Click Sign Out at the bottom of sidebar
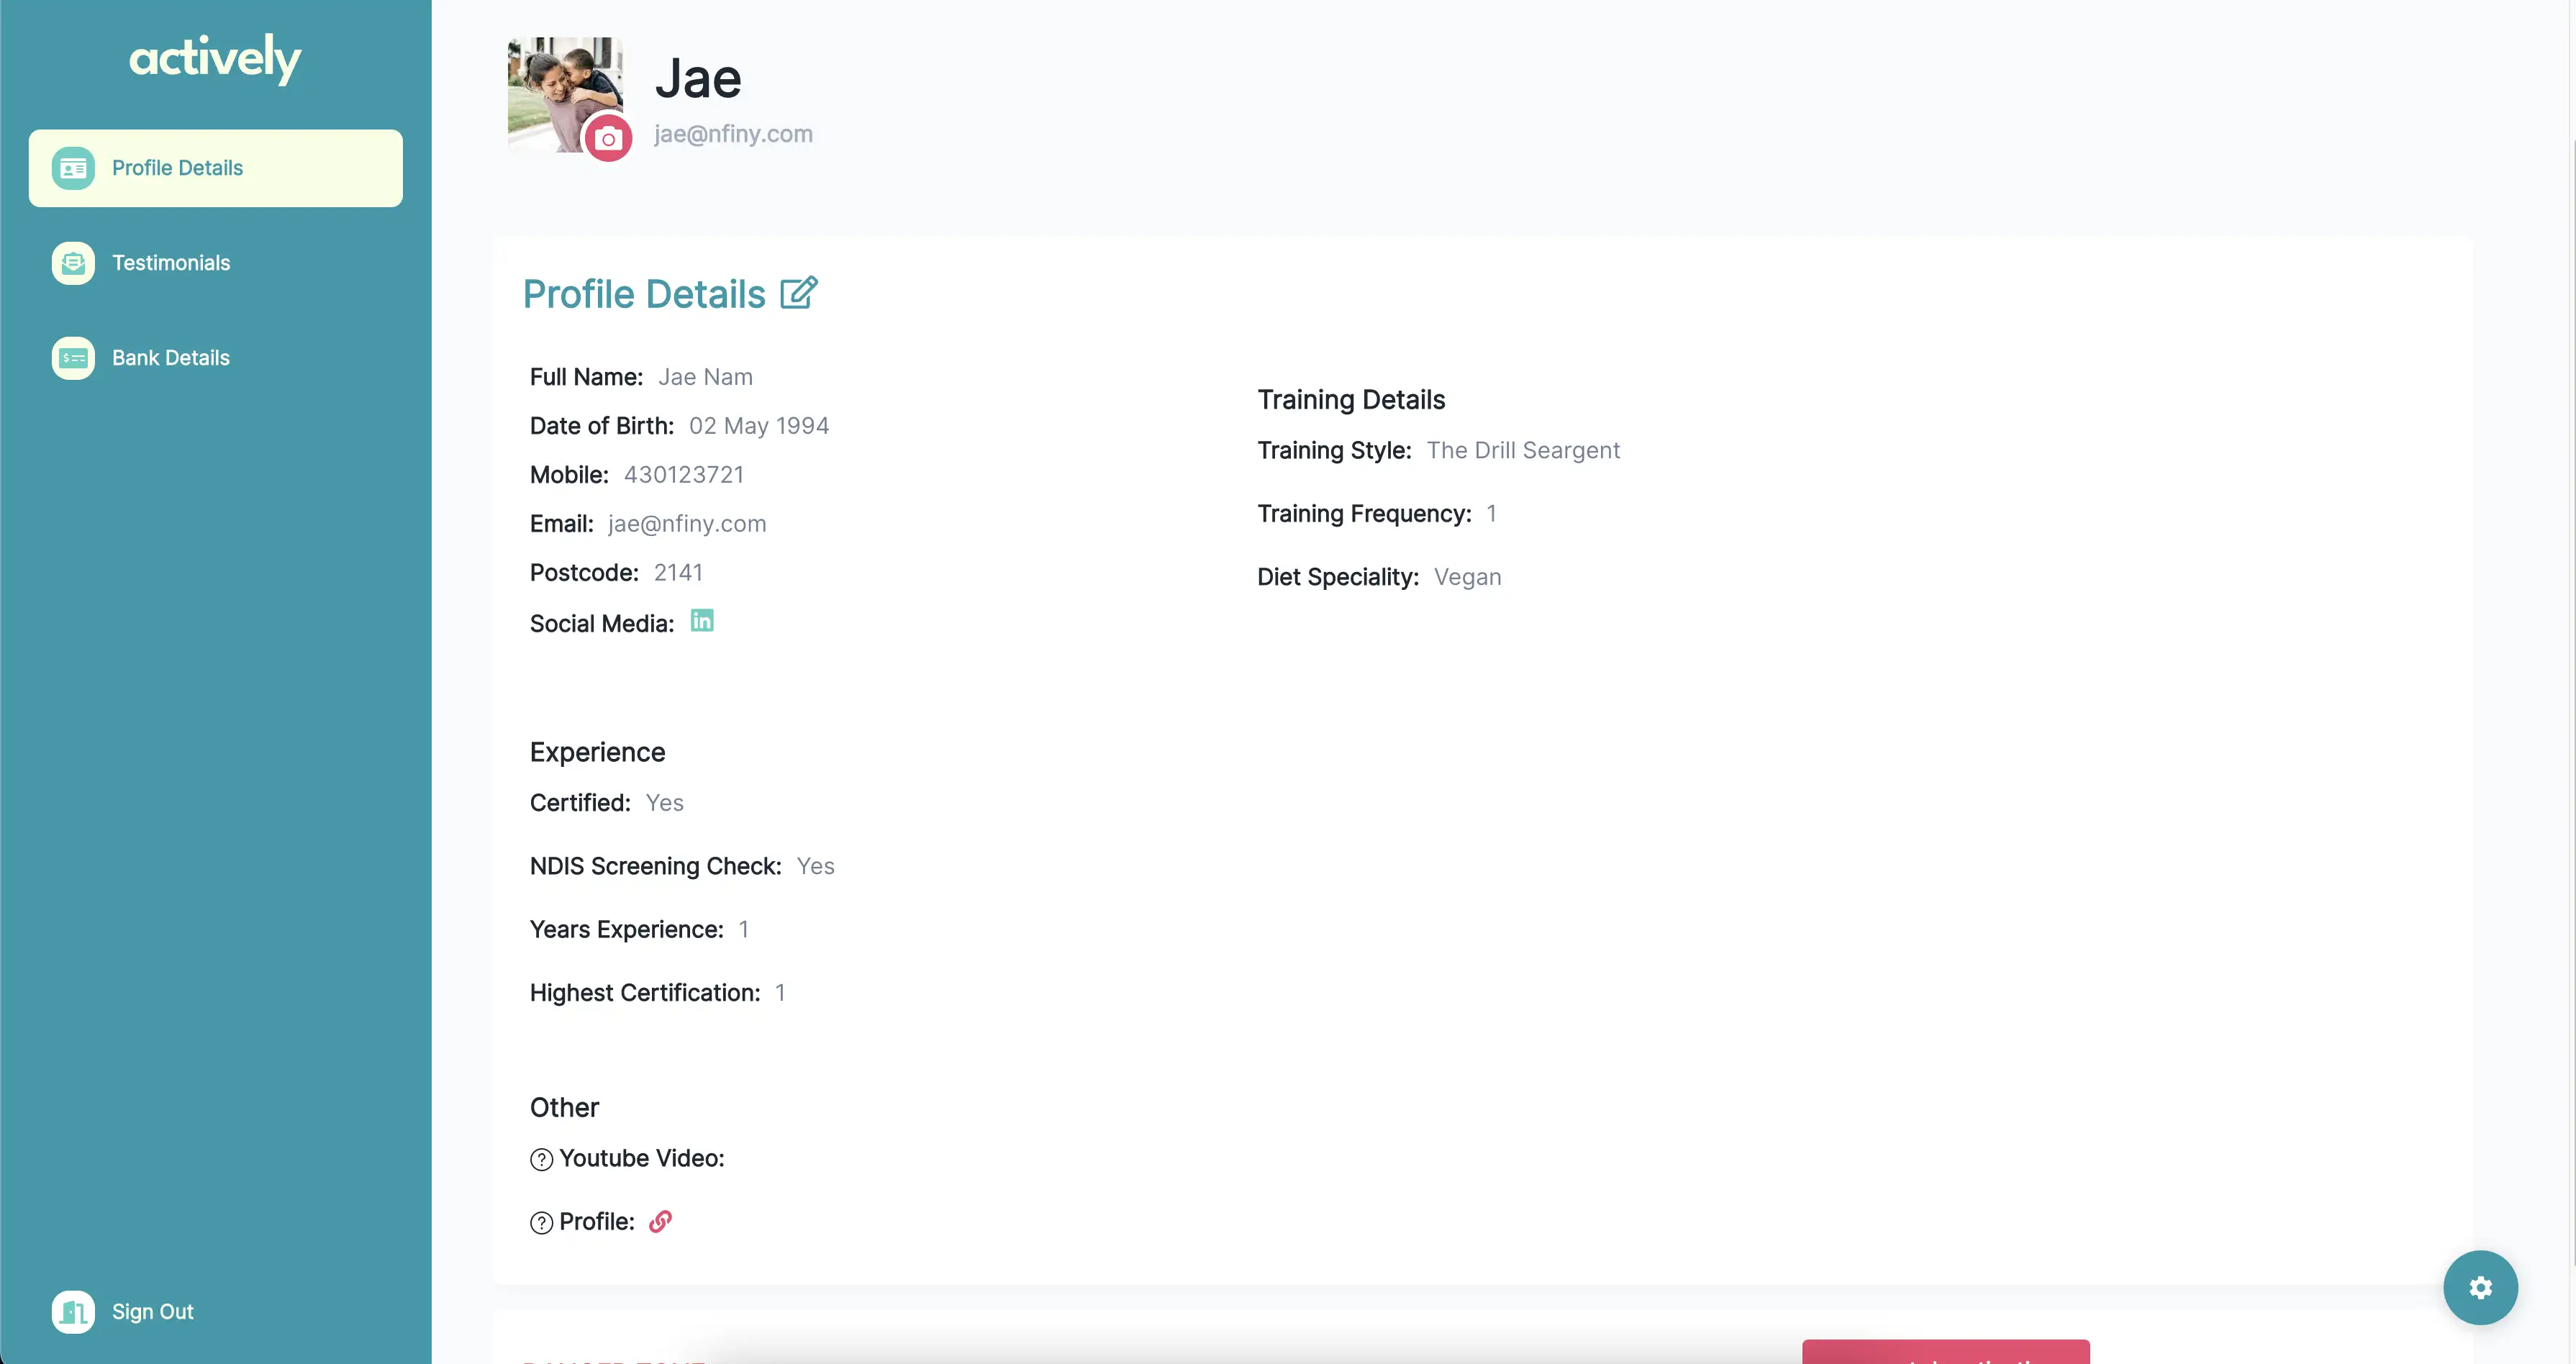This screenshot has height=1364, width=2576. [x=152, y=1311]
